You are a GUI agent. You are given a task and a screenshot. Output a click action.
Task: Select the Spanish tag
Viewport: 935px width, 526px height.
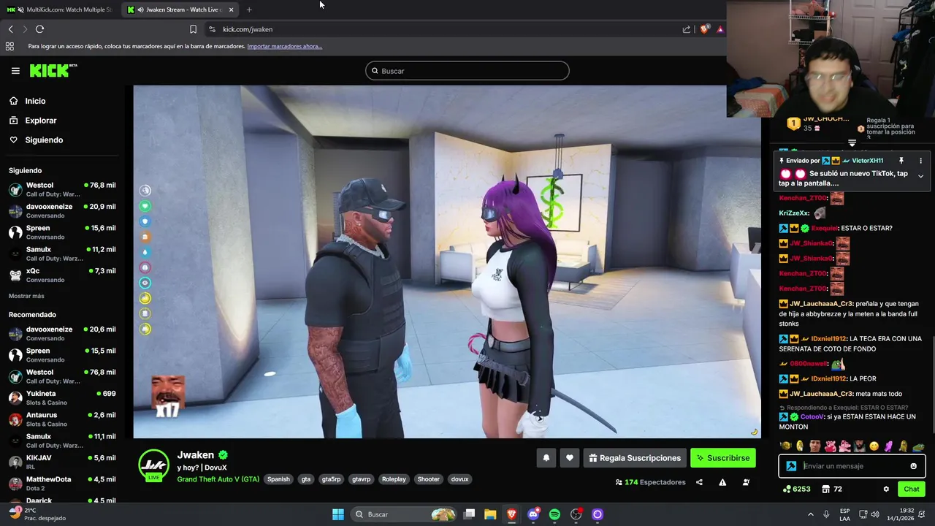point(278,479)
